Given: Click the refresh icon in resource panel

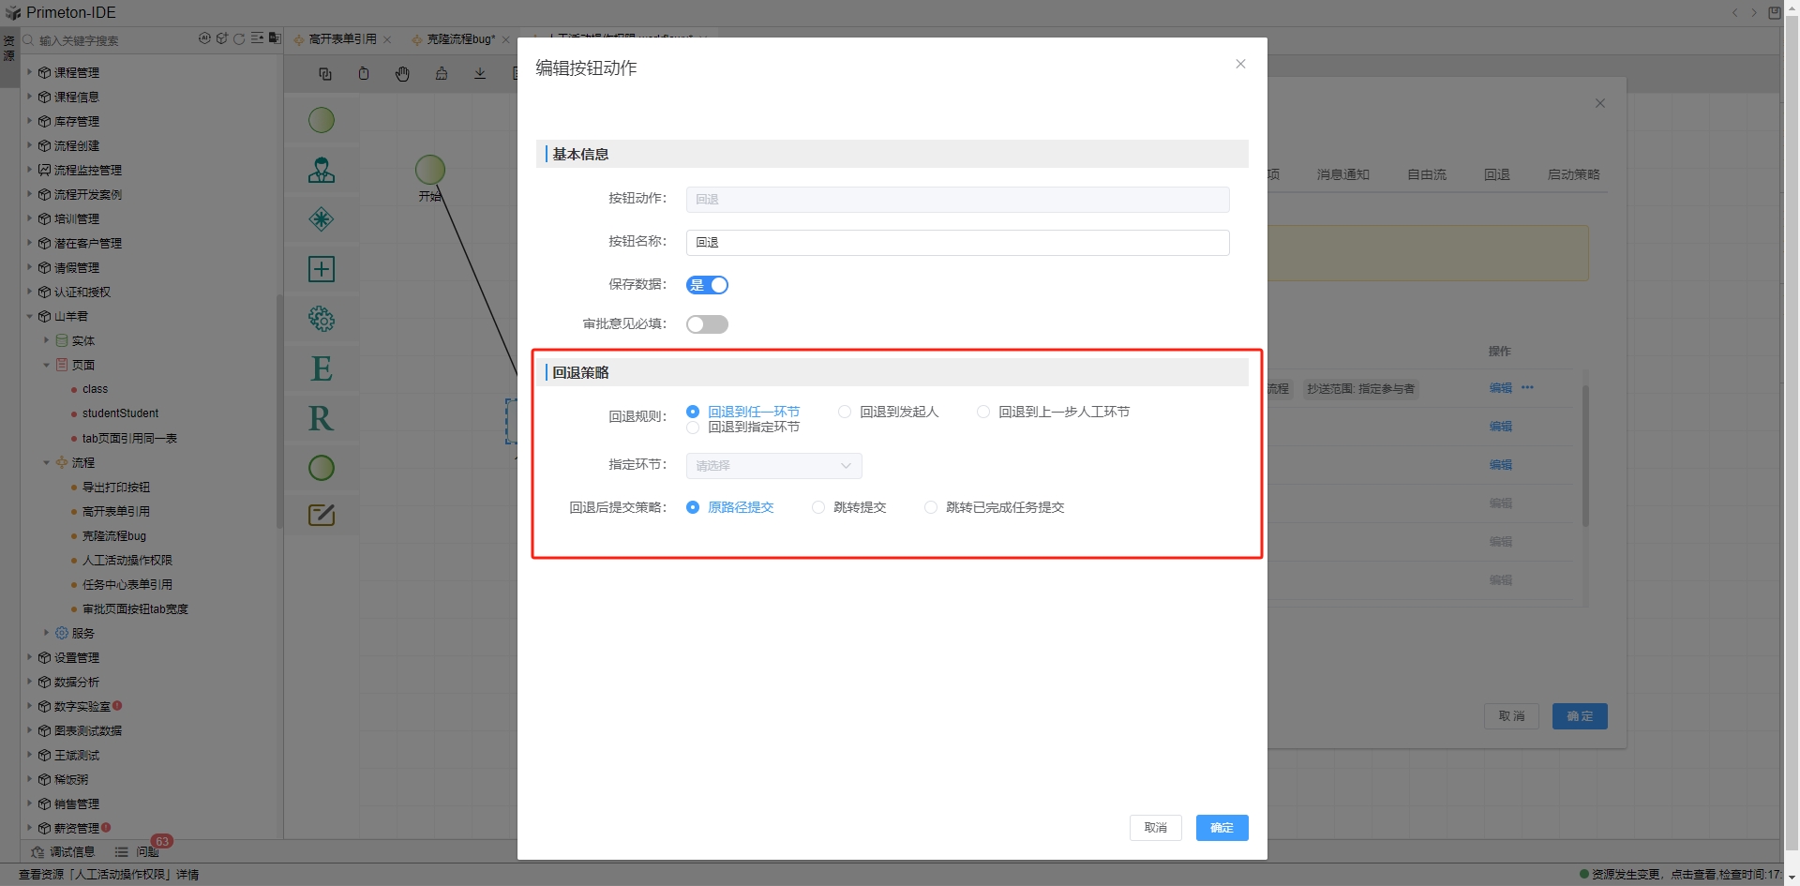Looking at the screenshot, I should (239, 39).
